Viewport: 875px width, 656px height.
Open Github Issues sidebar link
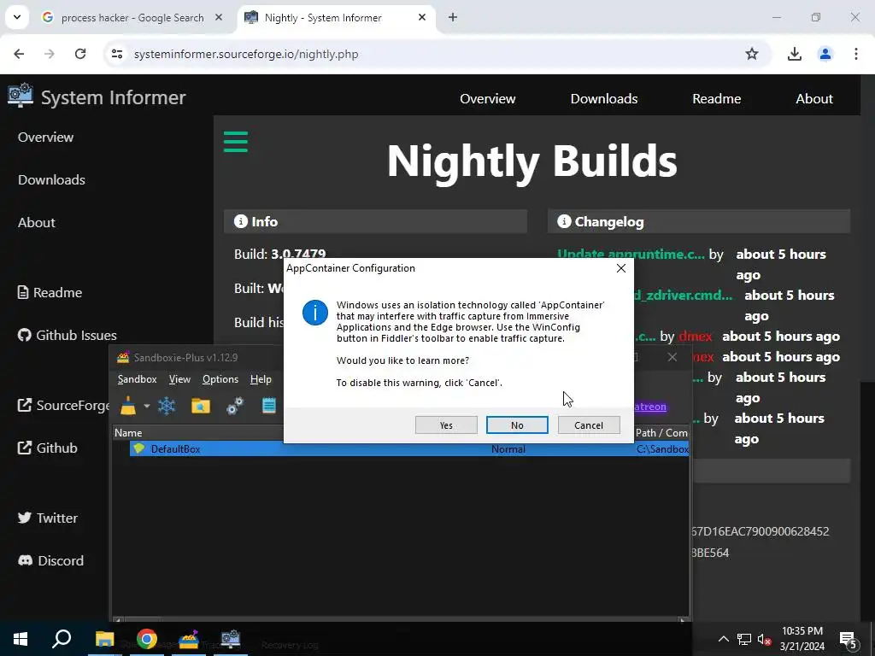click(67, 335)
